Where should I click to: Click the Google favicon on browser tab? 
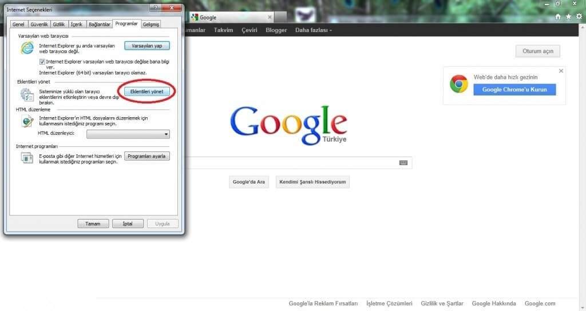pyautogui.click(x=195, y=17)
